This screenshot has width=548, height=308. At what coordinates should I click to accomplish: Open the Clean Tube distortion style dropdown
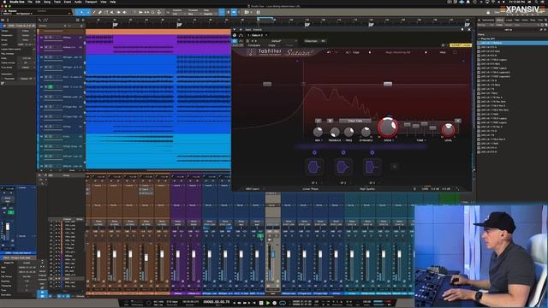pos(355,121)
